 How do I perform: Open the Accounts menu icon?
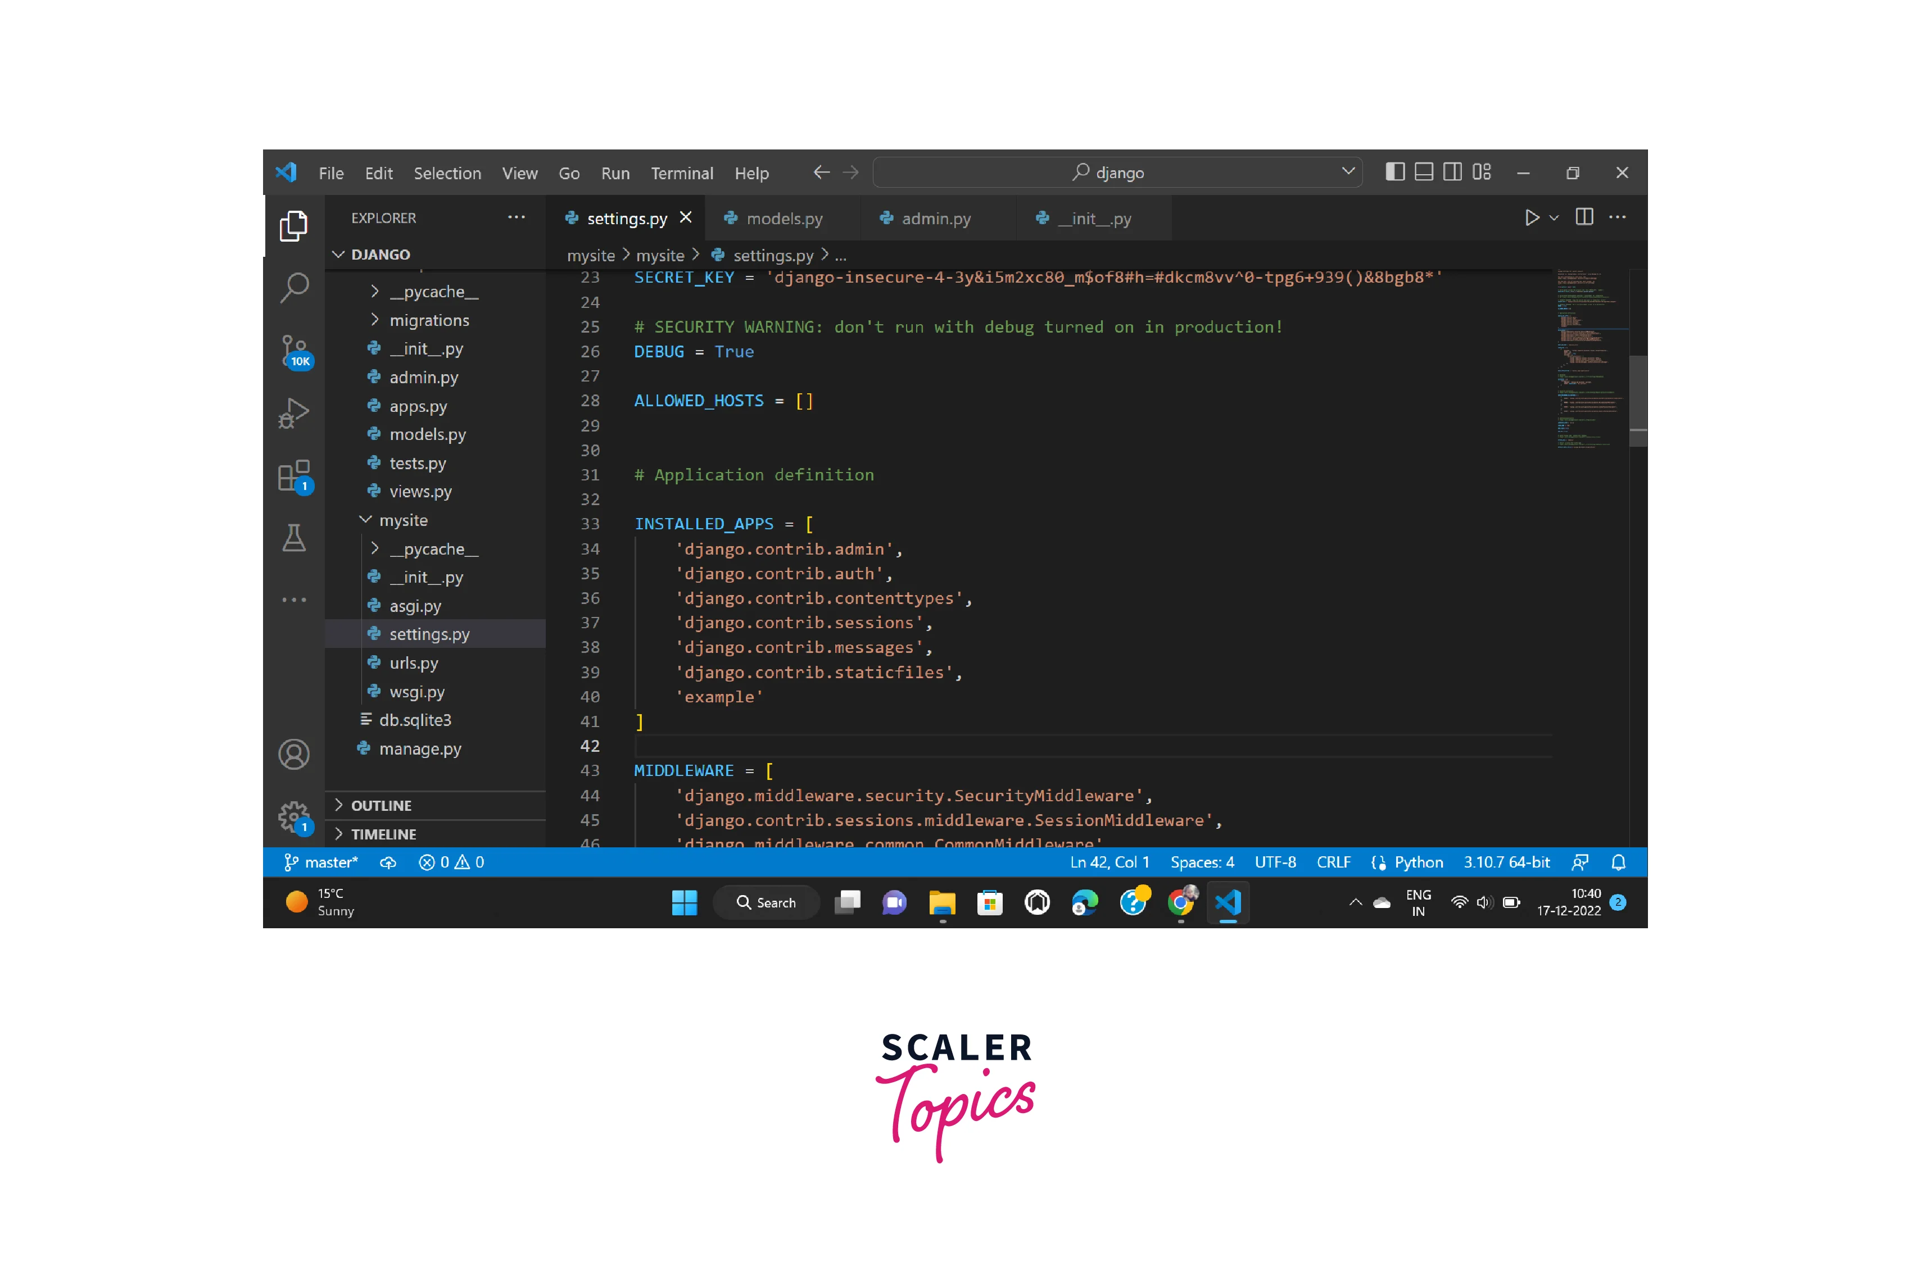pos(295,754)
